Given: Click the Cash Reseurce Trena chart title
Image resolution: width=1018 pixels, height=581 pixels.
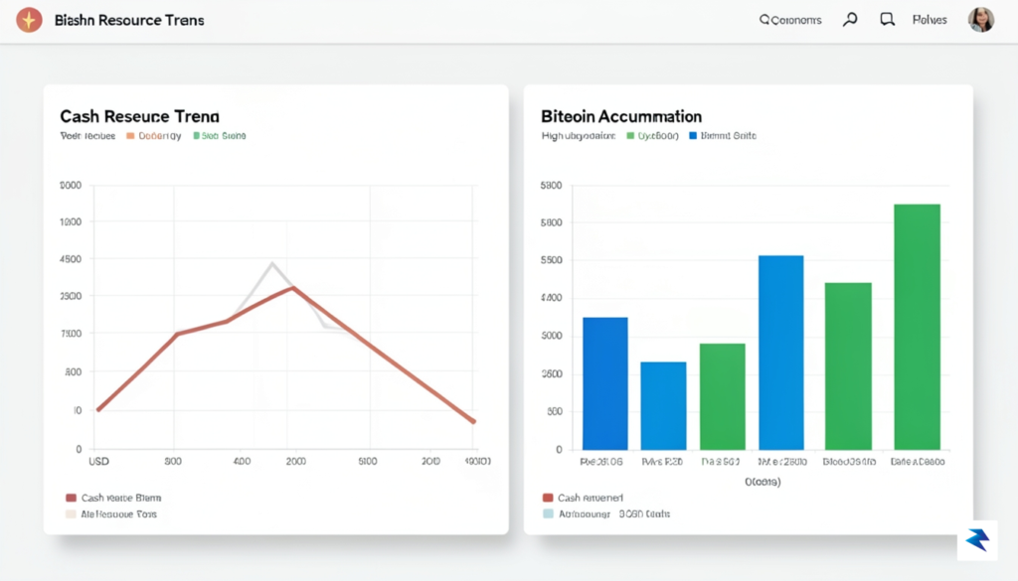Looking at the screenshot, I should pyautogui.click(x=139, y=116).
